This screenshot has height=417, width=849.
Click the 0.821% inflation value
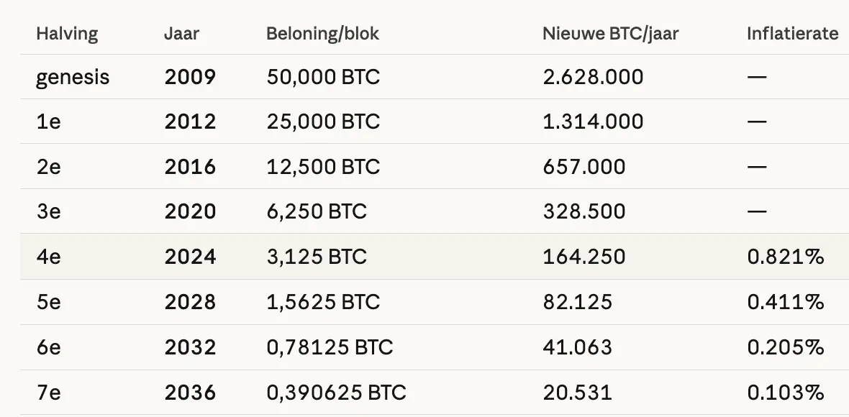tap(786, 257)
